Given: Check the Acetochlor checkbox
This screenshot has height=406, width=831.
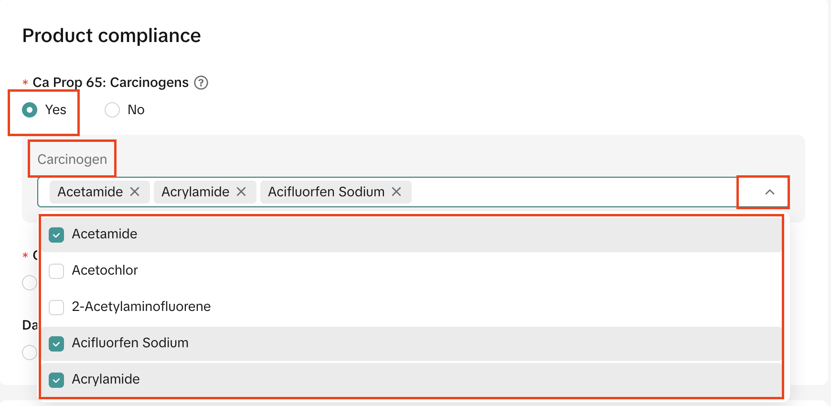Looking at the screenshot, I should pos(56,271).
